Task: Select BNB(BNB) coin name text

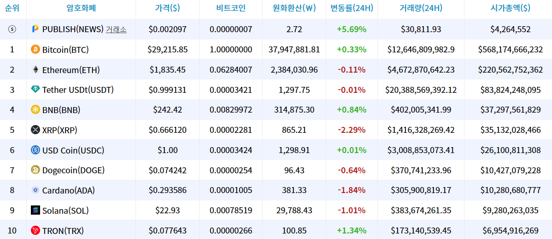Action: pyautogui.click(x=61, y=110)
